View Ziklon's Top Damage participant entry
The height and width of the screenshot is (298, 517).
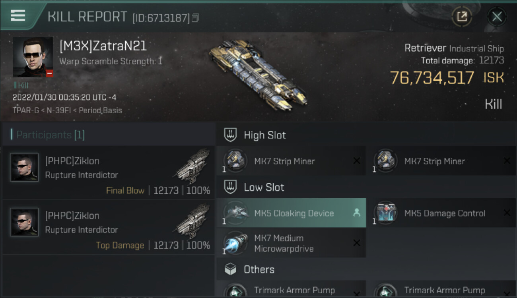109,228
